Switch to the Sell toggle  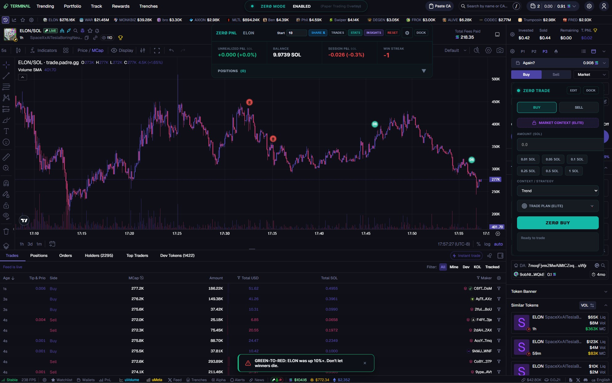point(556,75)
